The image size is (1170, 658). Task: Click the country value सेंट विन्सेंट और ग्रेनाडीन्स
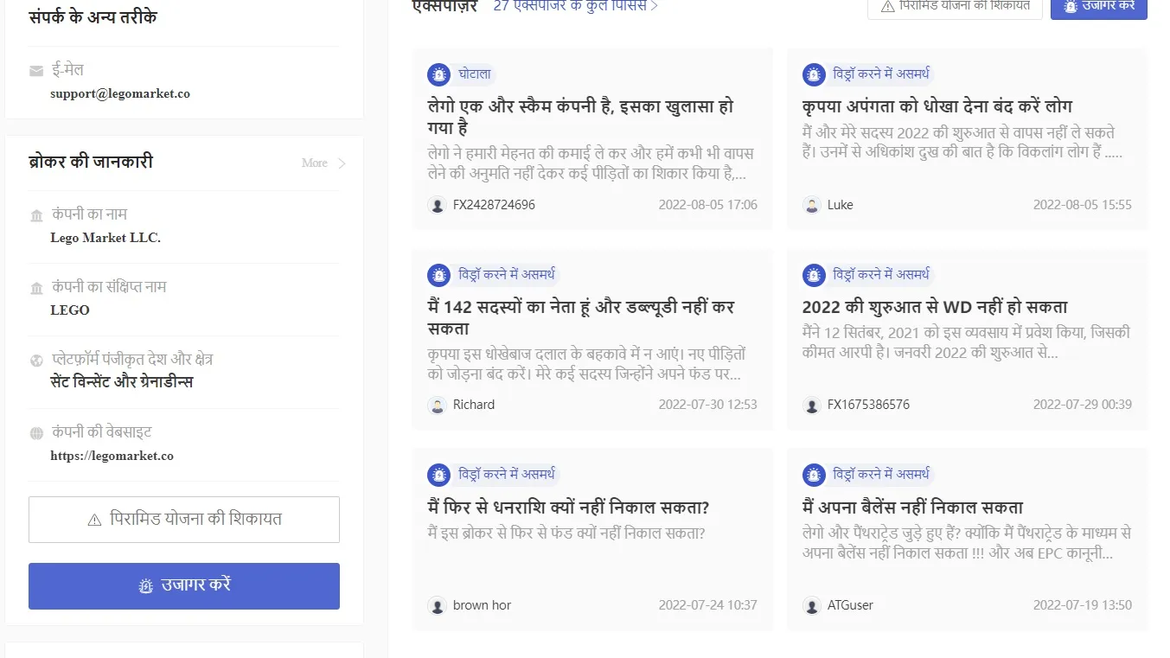122,382
